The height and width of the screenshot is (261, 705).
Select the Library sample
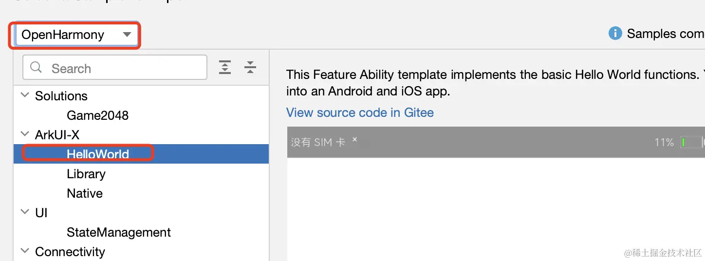click(86, 174)
